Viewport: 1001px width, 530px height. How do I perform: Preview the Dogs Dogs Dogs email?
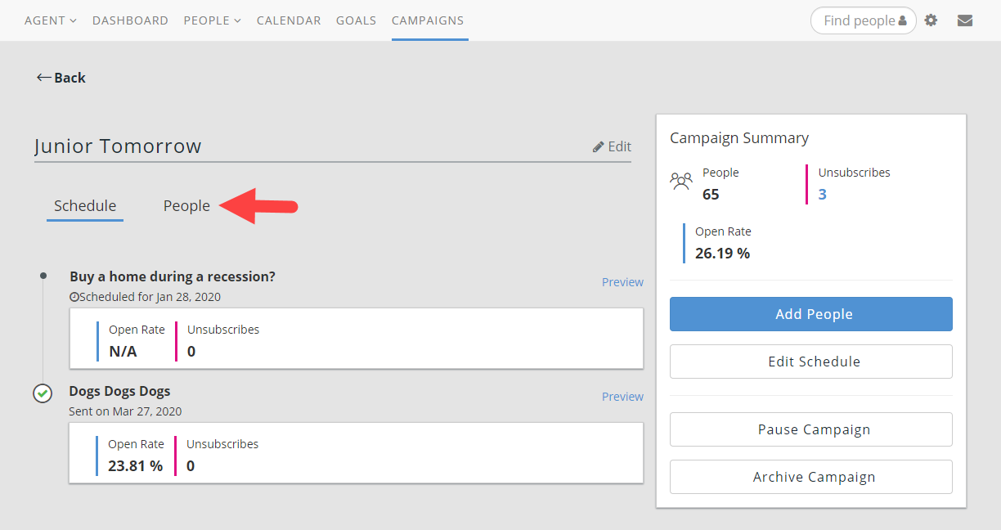tap(622, 397)
